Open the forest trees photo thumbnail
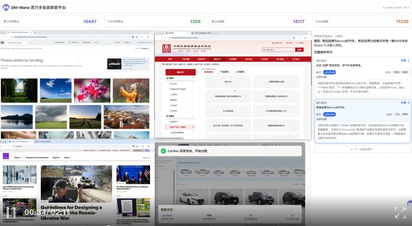 (19, 91)
